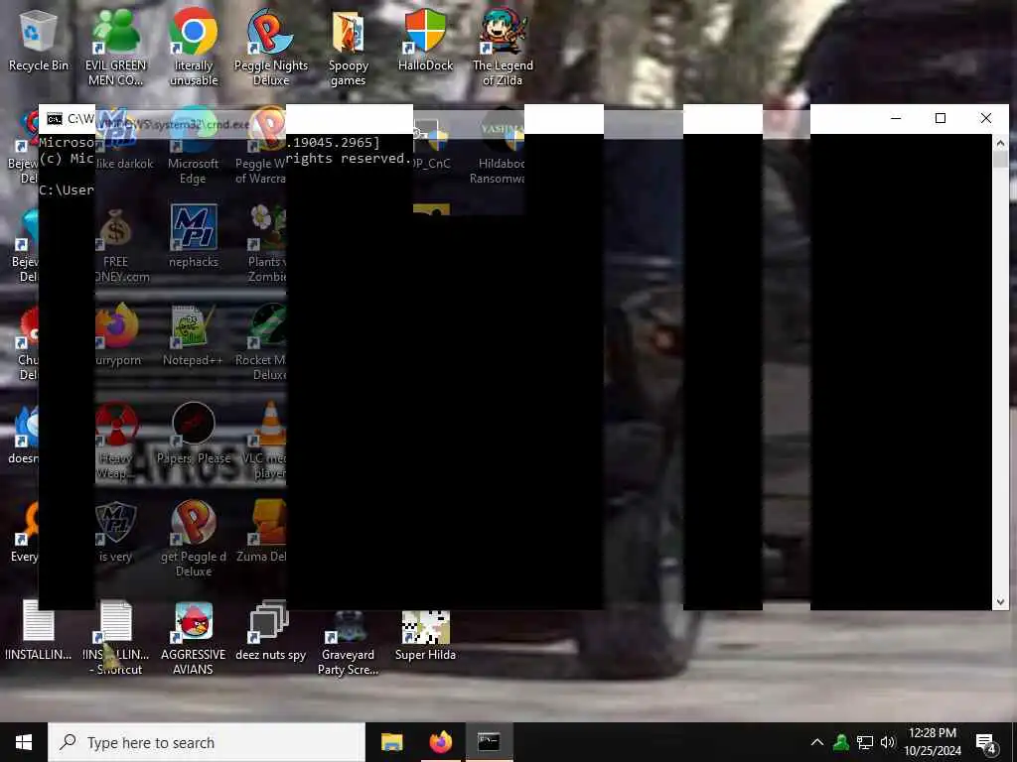Open the Super Hilda icon
This screenshot has height=762, width=1017.
coord(425,635)
